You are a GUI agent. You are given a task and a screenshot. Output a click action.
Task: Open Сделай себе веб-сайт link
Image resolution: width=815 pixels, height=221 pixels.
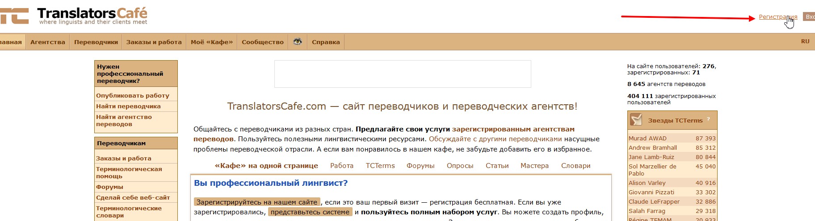(x=133, y=197)
